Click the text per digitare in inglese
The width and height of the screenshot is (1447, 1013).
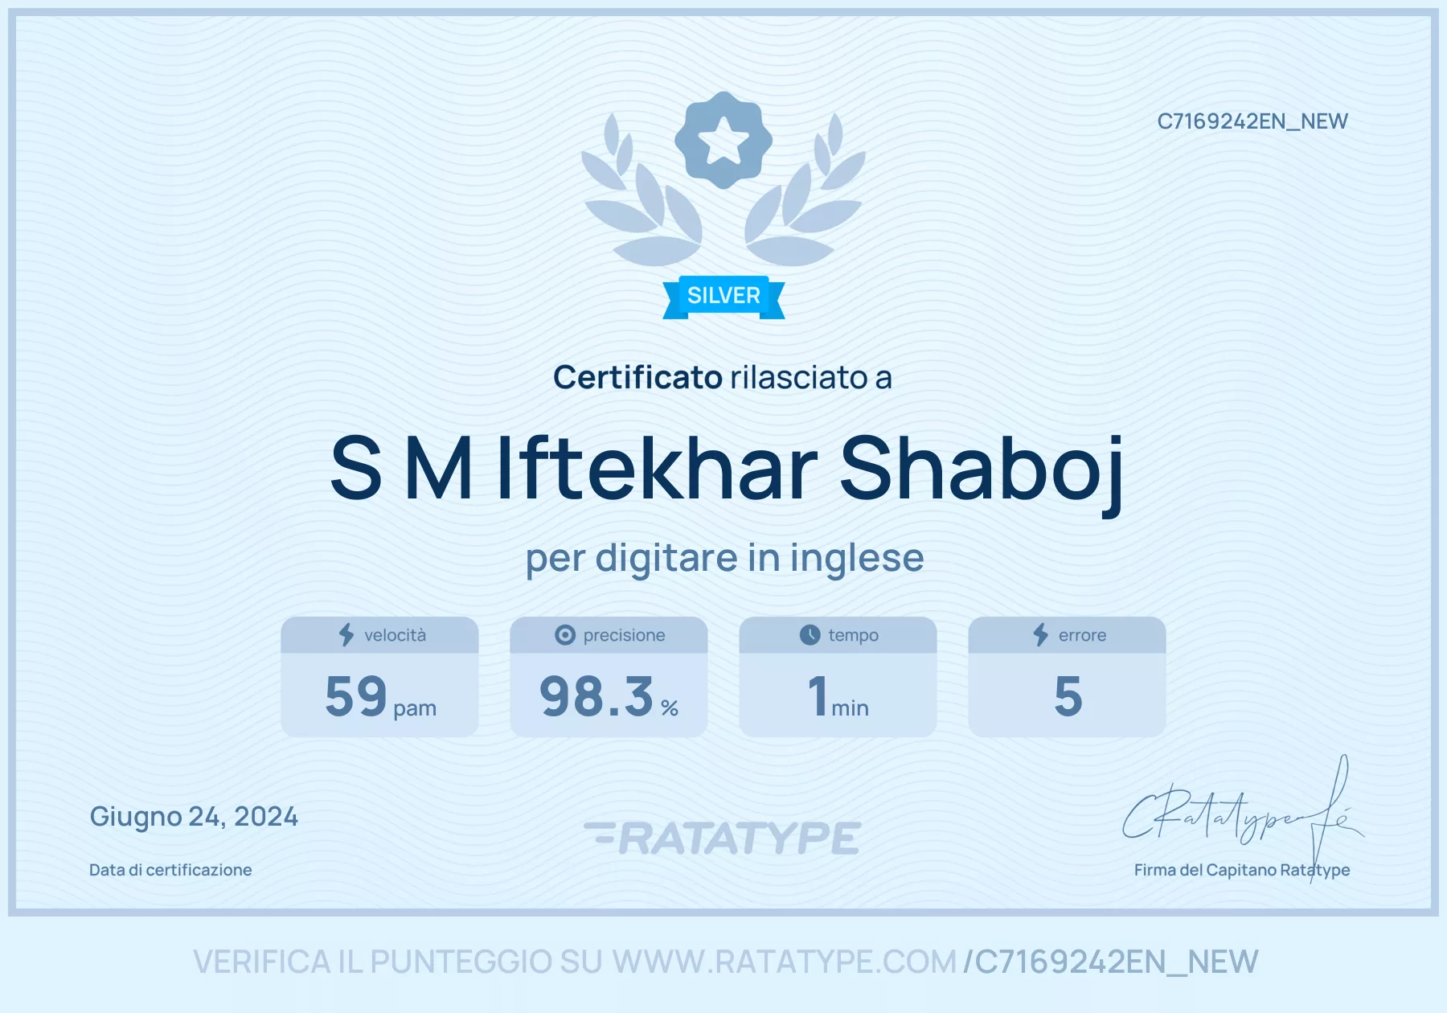pyautogui.click(x=724, y=558)
